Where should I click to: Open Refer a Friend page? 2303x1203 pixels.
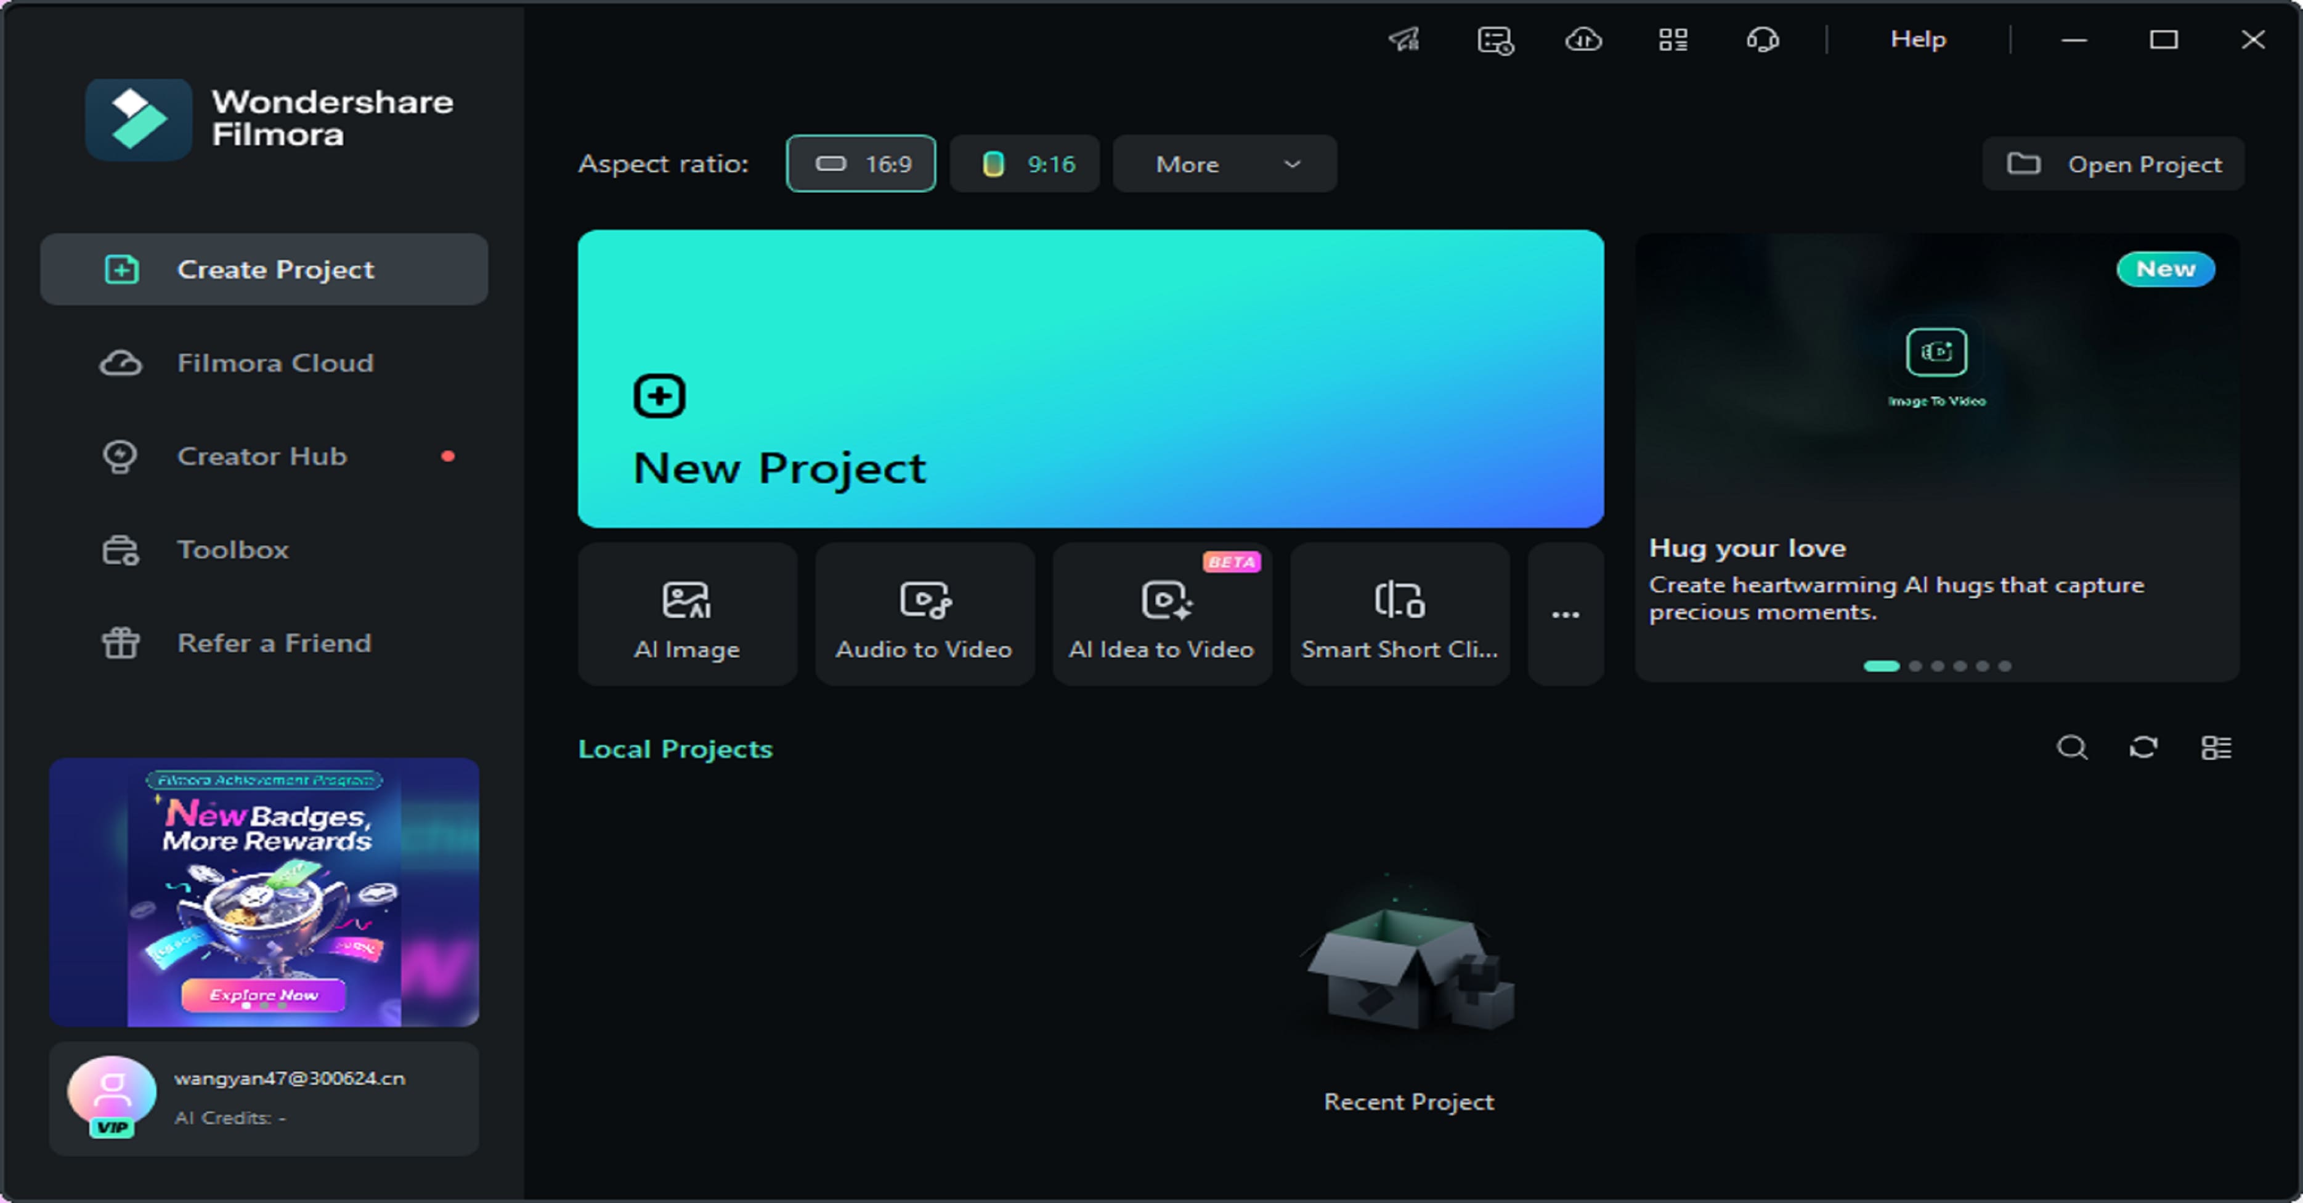coord(264,642)
